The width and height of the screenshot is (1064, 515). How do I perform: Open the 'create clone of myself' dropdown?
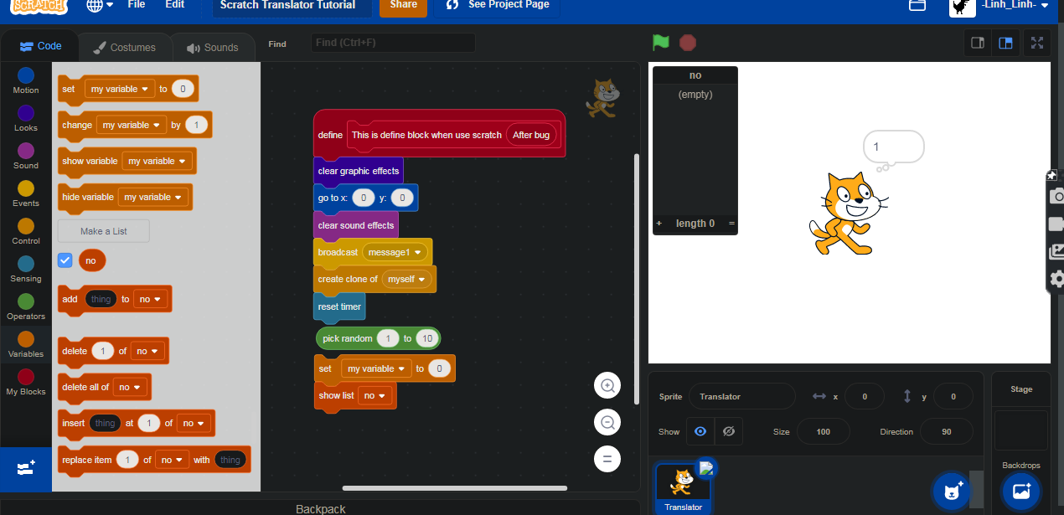click(x=407, y=279)
